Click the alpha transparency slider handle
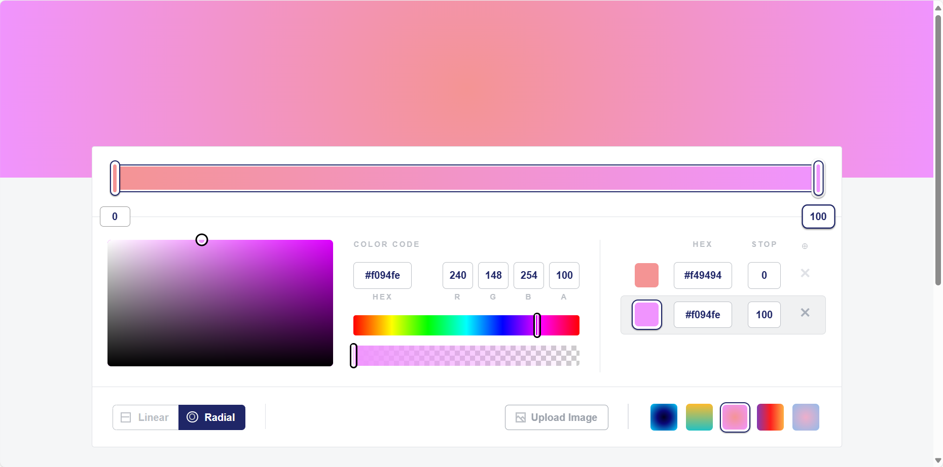The width and height of the screenshot is (943, 467). pos(353,356)
